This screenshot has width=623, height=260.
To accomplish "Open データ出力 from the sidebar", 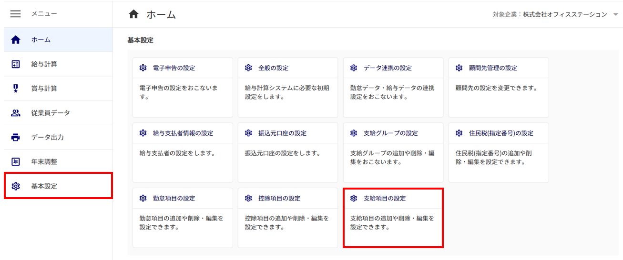I will click(58, 138).
